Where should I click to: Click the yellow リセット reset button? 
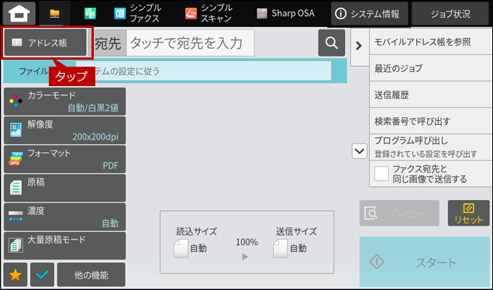tap(468, 213)
